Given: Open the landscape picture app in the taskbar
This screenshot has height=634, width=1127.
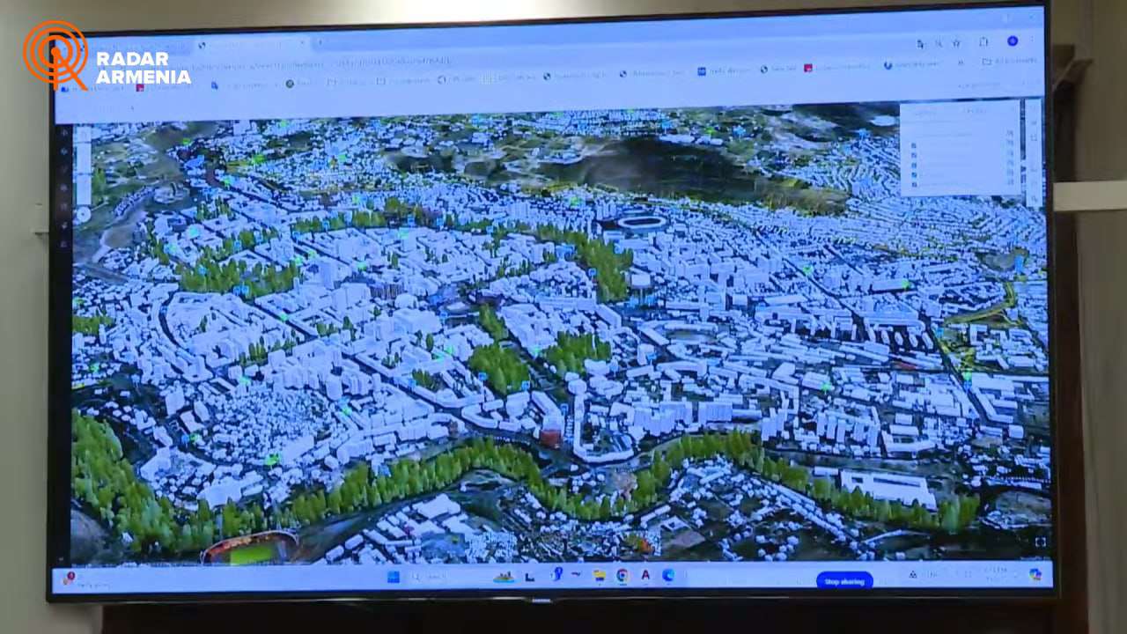Looking at the screenshot, I should [x=504, y=577].
